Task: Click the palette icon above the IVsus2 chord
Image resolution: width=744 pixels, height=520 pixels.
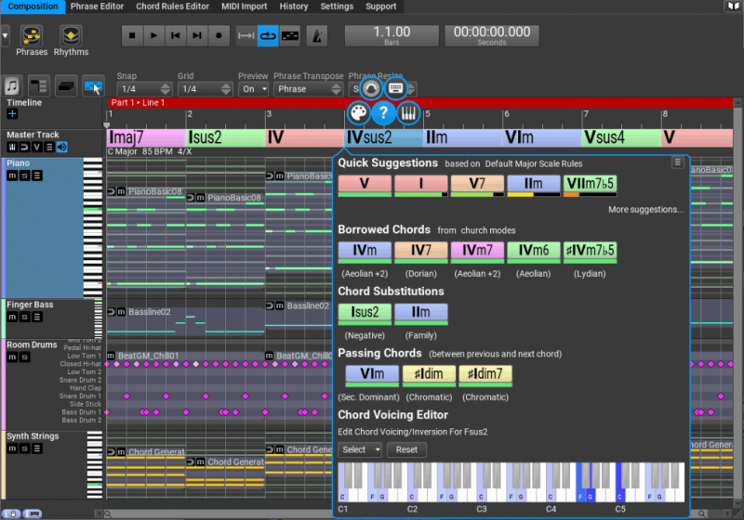Action: (x=358, y=113)
